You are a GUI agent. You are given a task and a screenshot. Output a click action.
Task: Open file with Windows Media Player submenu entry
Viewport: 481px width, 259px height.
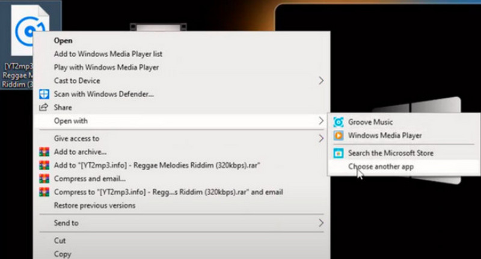(x=404, y=135)
